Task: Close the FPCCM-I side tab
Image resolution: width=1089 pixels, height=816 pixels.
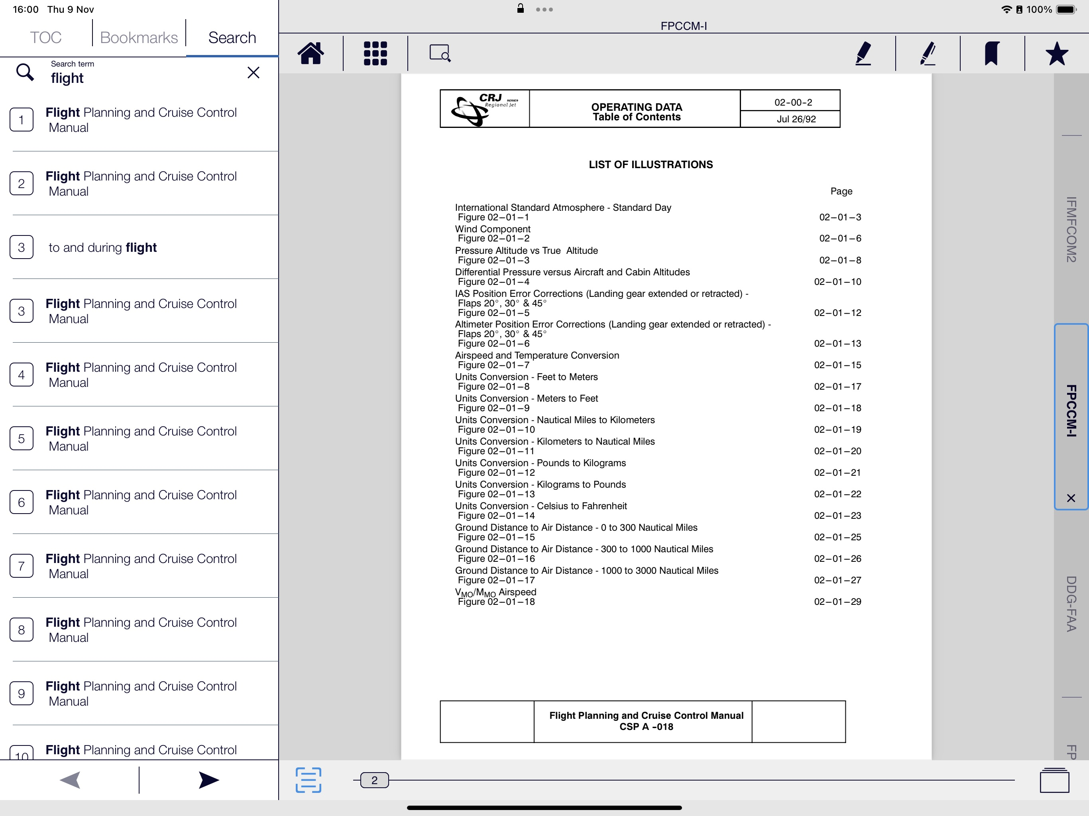Action: [1071, 498]
